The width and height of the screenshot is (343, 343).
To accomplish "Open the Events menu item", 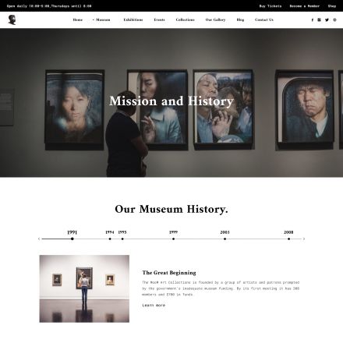I will [159, 19].
